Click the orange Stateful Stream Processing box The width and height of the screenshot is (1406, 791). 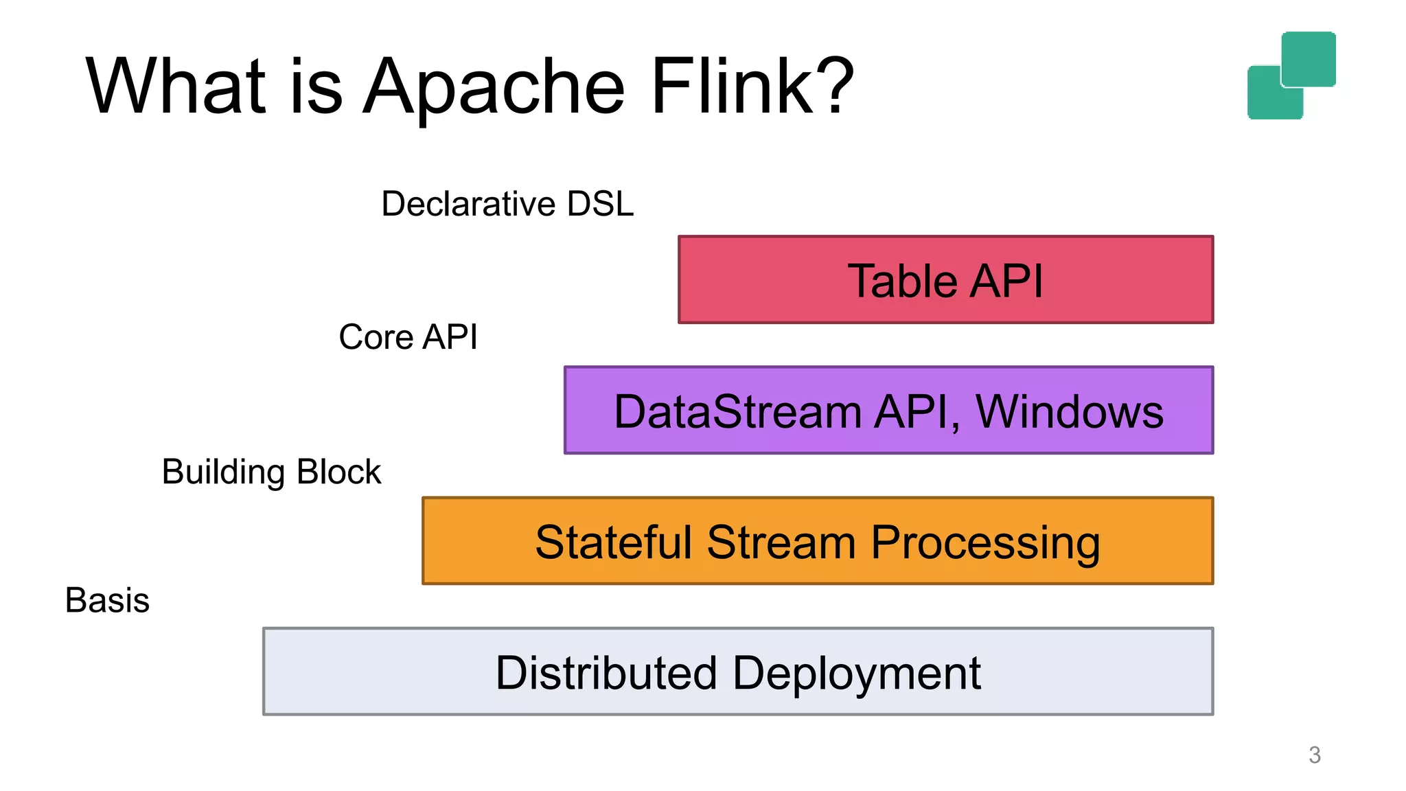(817, 541)
